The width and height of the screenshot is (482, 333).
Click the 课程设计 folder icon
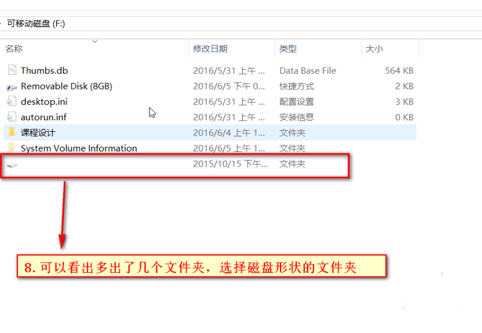pyautogui.click(x=11, y=132)
